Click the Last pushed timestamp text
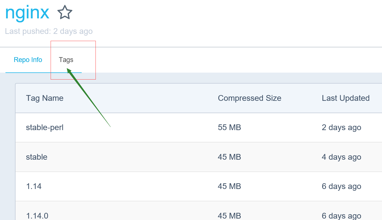Screen dimensions: 382x220 [x=49, y=31]
